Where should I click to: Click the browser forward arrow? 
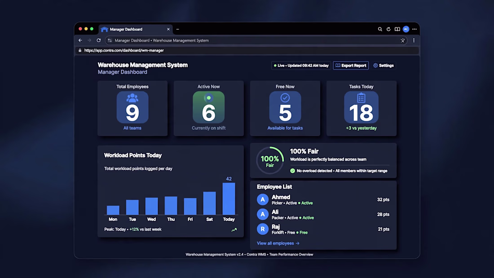coord(89,40)
